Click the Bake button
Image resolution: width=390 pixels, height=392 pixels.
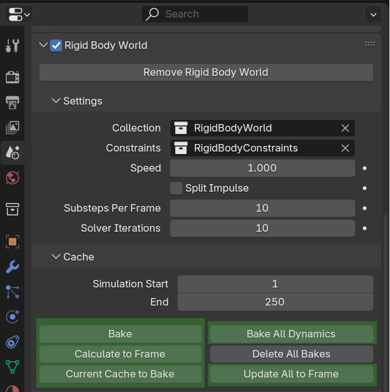point(120,334)
